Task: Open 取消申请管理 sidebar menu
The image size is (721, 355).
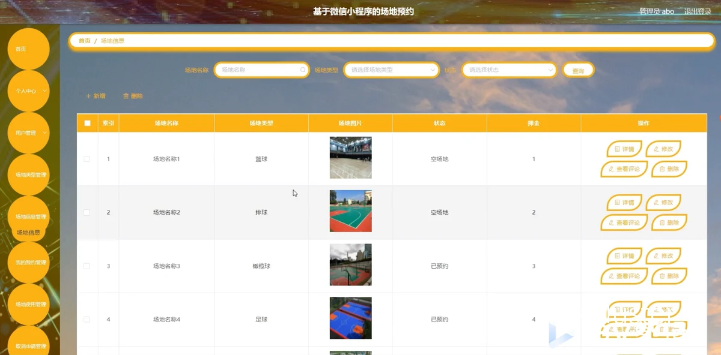Action: (28, 345)
